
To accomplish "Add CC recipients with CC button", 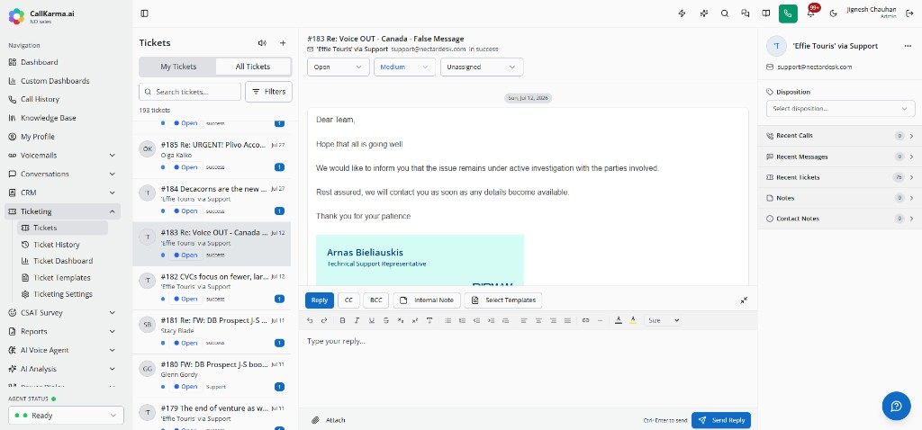I will 348,300.
